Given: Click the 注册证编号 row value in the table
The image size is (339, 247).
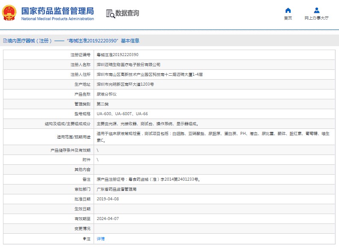Looking at the screenshot, I should 118,55.
